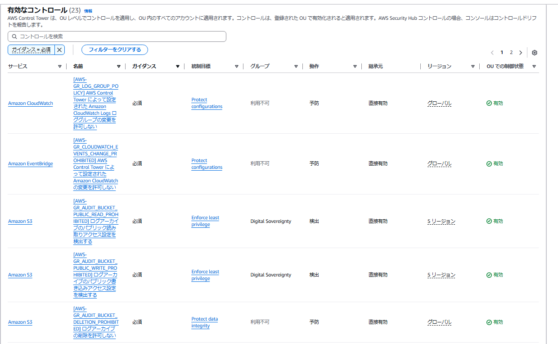
Task: Sort by 動作 column arrow
Action: click(355, 66)
